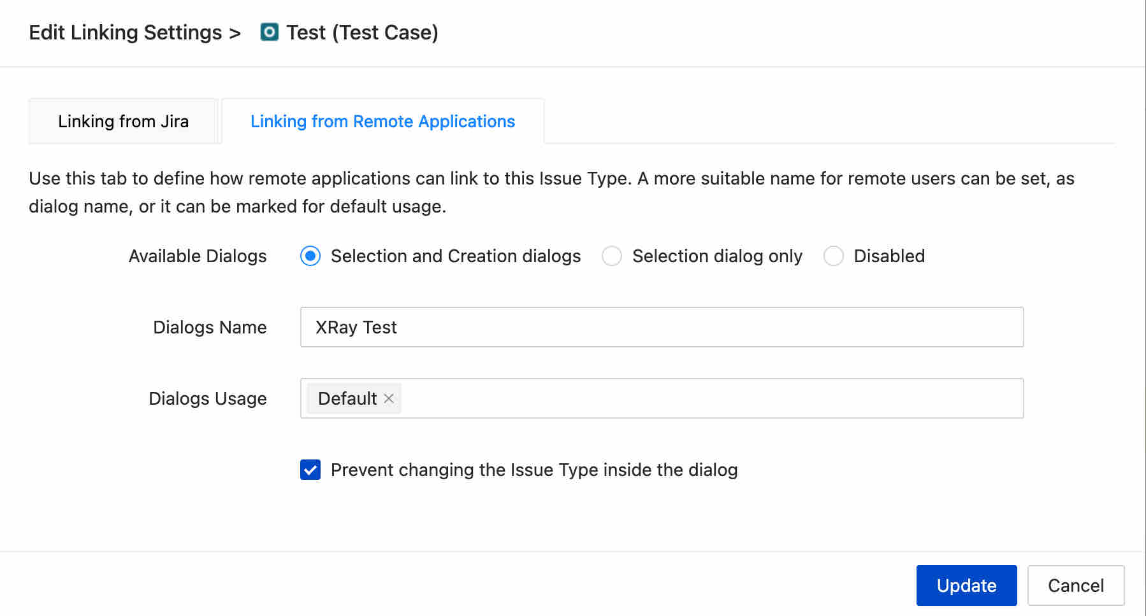Open the Linking from Remote Applications tab
Screen dimensions: 1146x616
tap(382, 121)
